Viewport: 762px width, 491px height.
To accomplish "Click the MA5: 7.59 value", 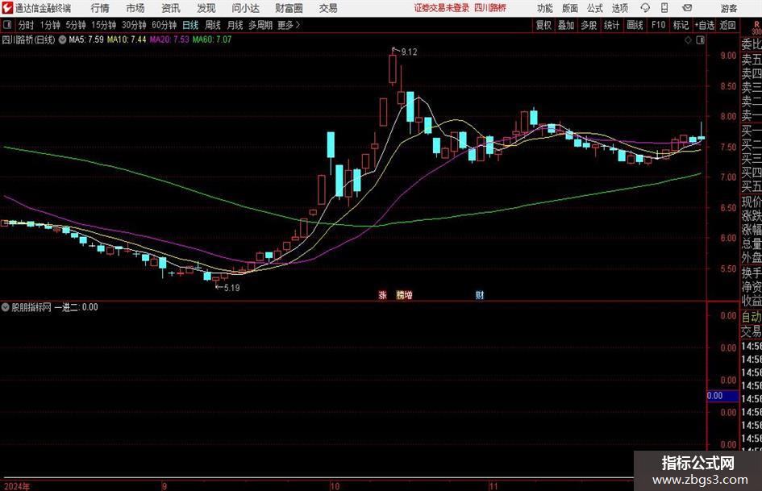I will 86,40.
